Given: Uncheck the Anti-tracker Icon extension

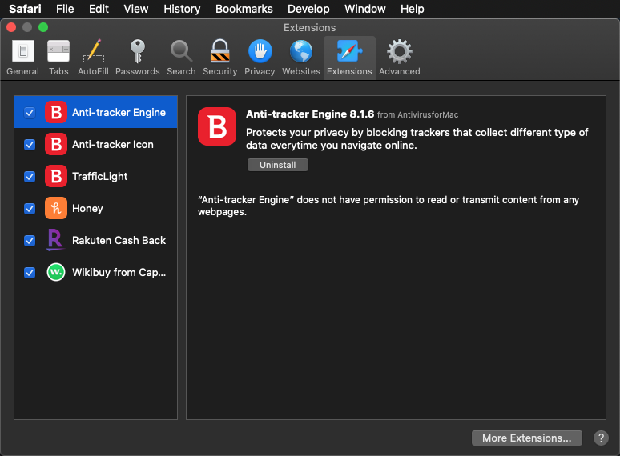Looking at the screenshot, I should pyautogui.click(x=30, y=145).
